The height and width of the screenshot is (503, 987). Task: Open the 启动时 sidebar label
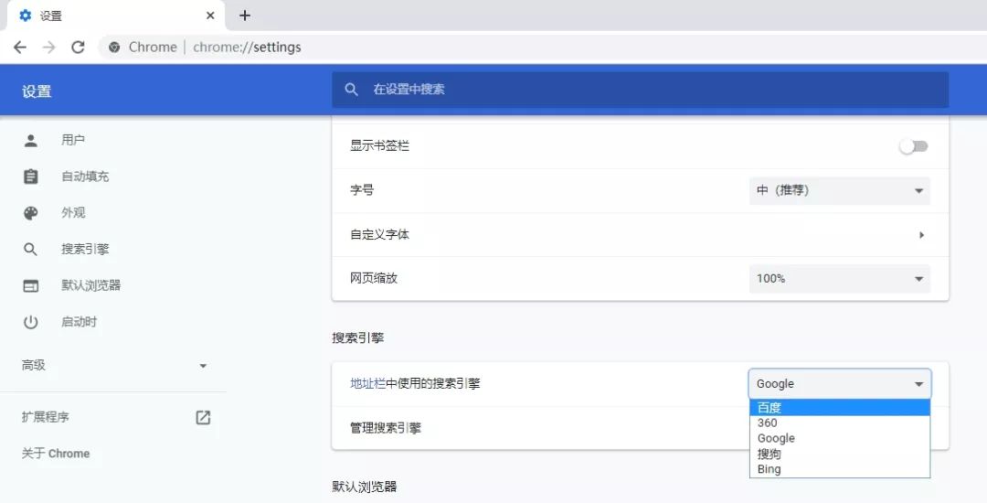coord(80,322)
